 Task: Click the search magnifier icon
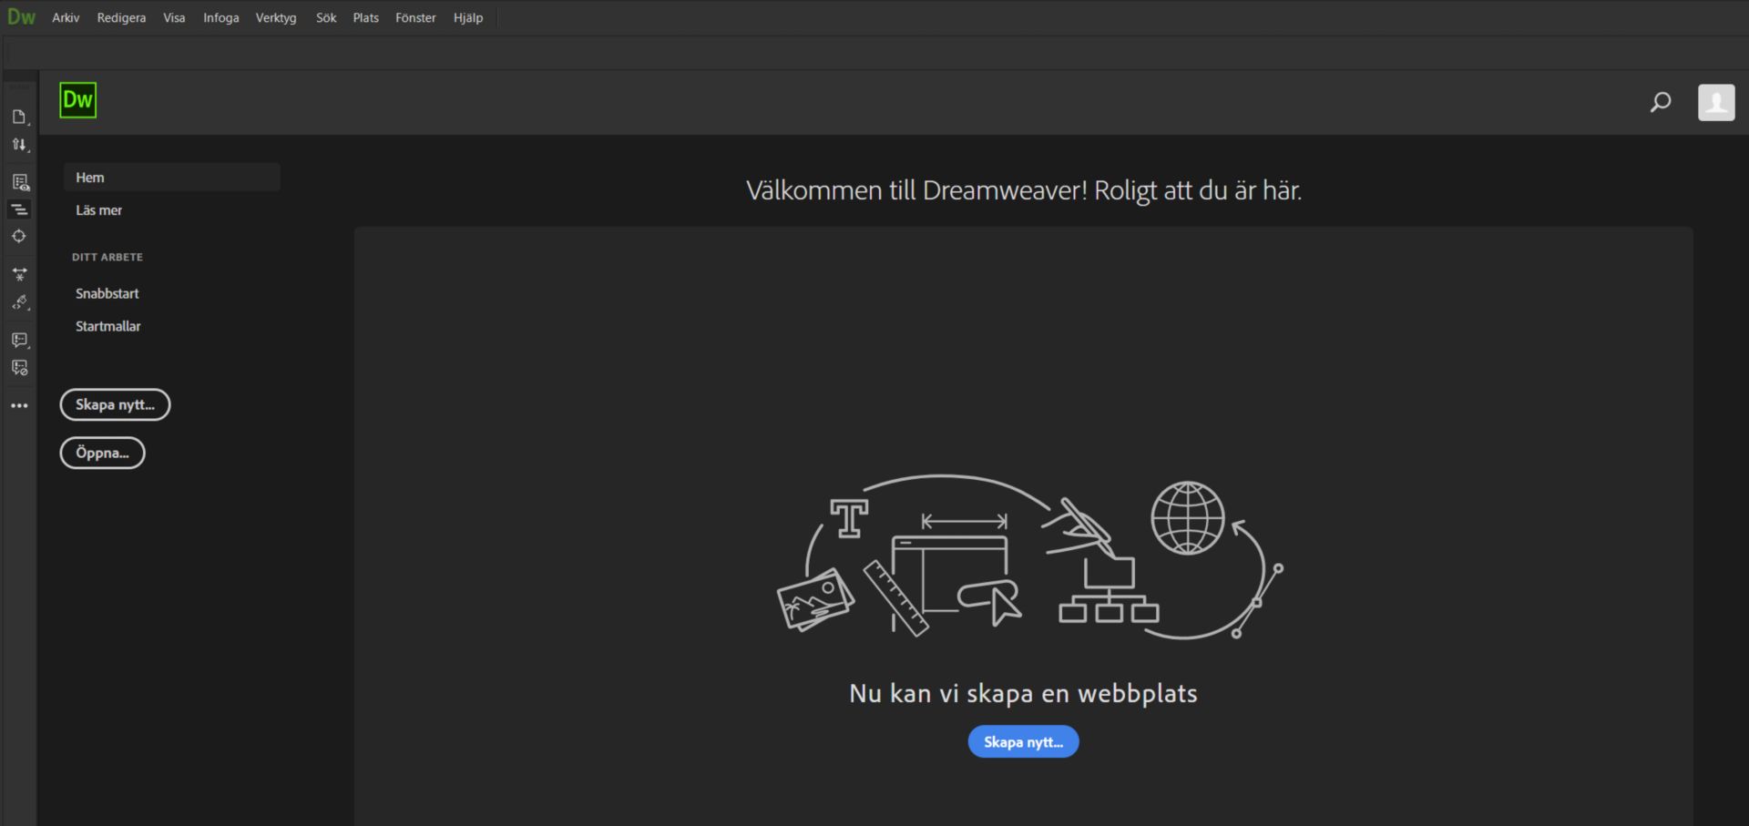1661,102
